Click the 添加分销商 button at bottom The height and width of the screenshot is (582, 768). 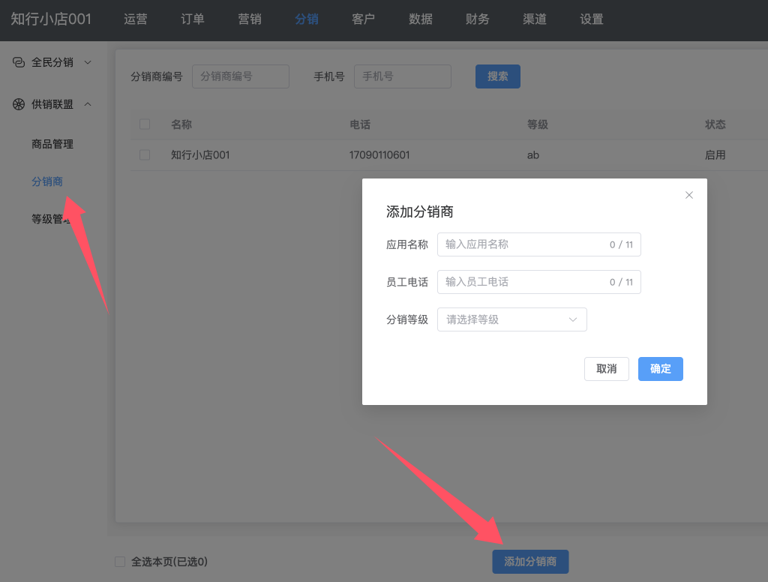[530, 562]
